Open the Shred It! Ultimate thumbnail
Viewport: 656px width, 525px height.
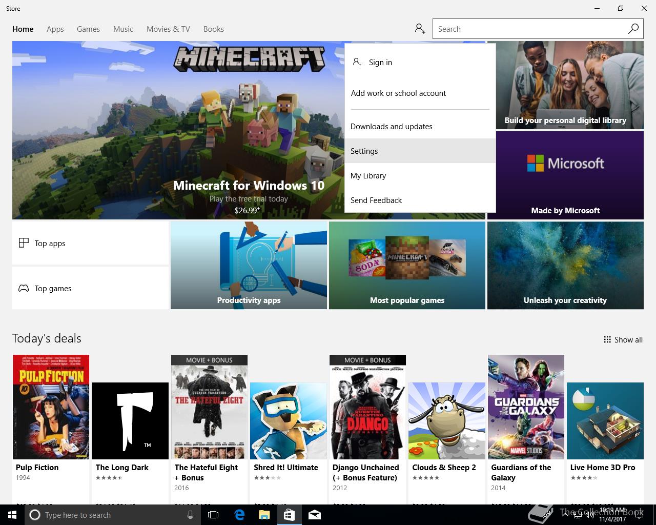pos(289,421)
